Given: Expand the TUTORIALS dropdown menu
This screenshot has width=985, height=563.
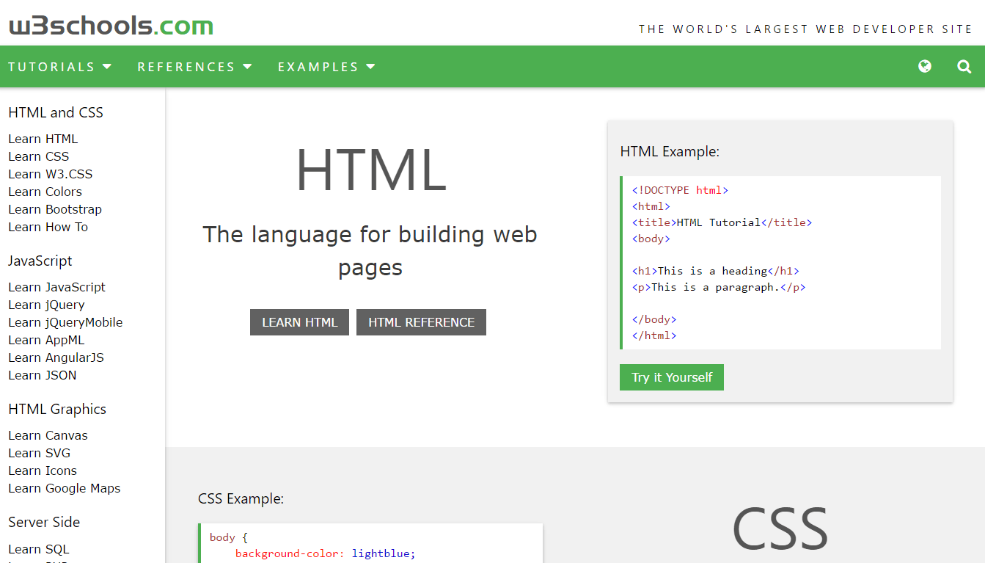Looking at the screenshot, I should coord(60,67).
